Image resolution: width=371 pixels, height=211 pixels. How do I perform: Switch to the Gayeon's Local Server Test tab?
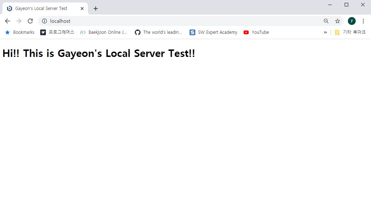pyautogui.click(x=43, y=8)
